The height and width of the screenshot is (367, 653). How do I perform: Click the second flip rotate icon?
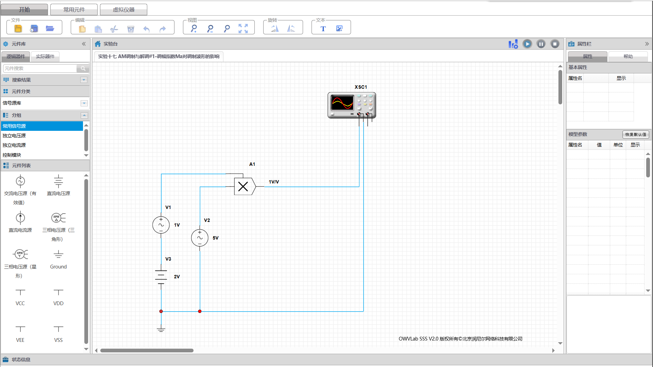pyautogui.click(x=291, y=29)
